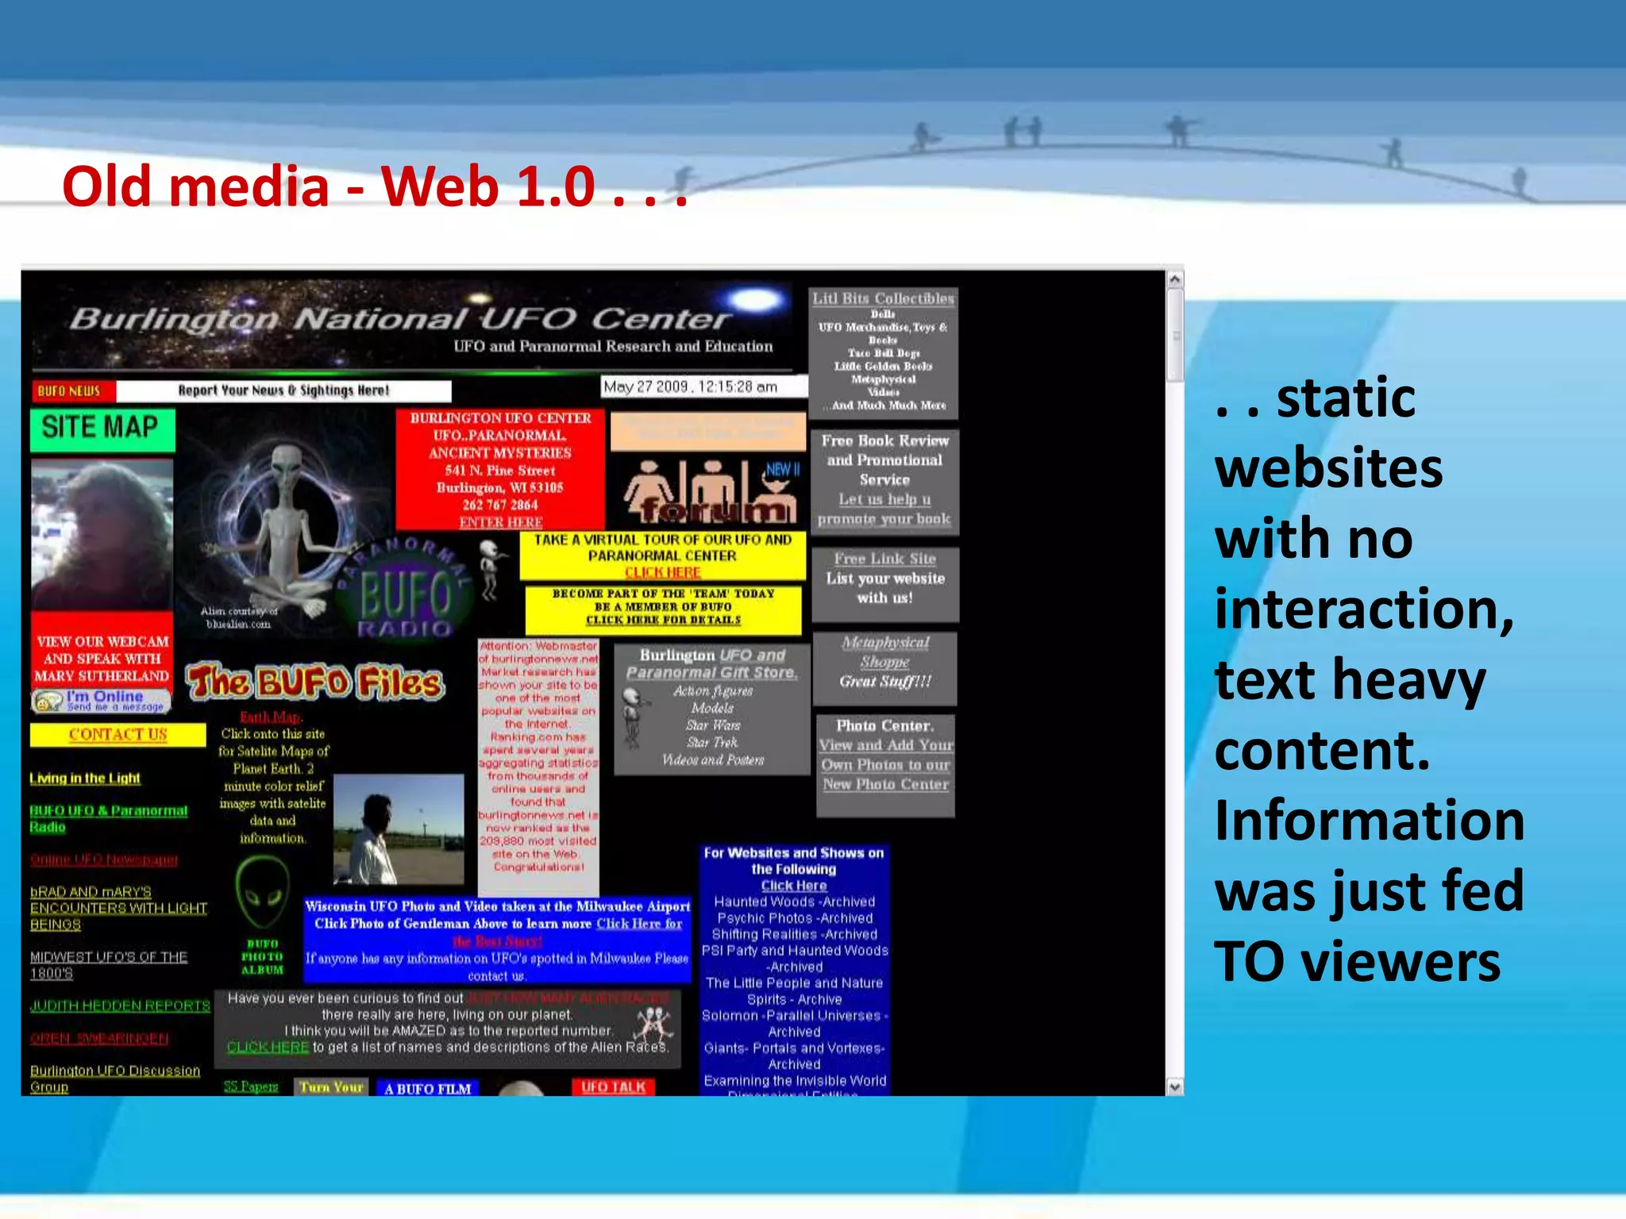Open the 'A BUFO FILM' blue button

click(x=427, y=1088)
